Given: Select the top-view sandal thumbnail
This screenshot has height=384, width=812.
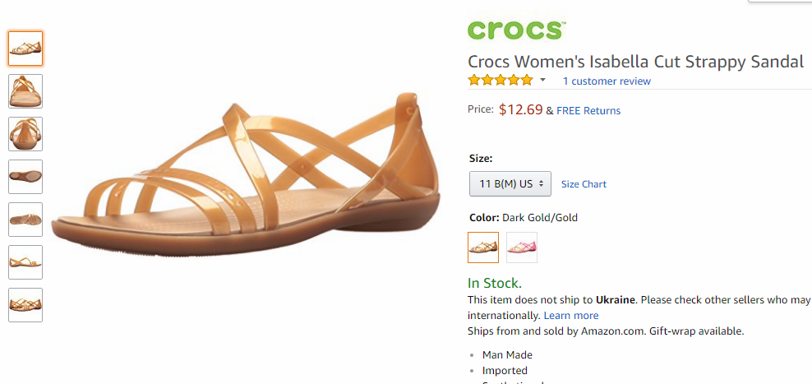Looking at the screenshot, I should tap(25, 220).
